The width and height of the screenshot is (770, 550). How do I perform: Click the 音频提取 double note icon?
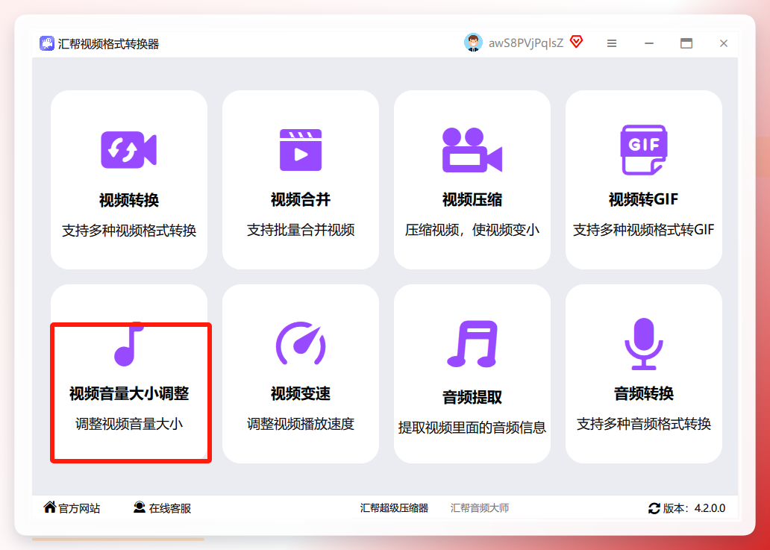pos(472,344)
